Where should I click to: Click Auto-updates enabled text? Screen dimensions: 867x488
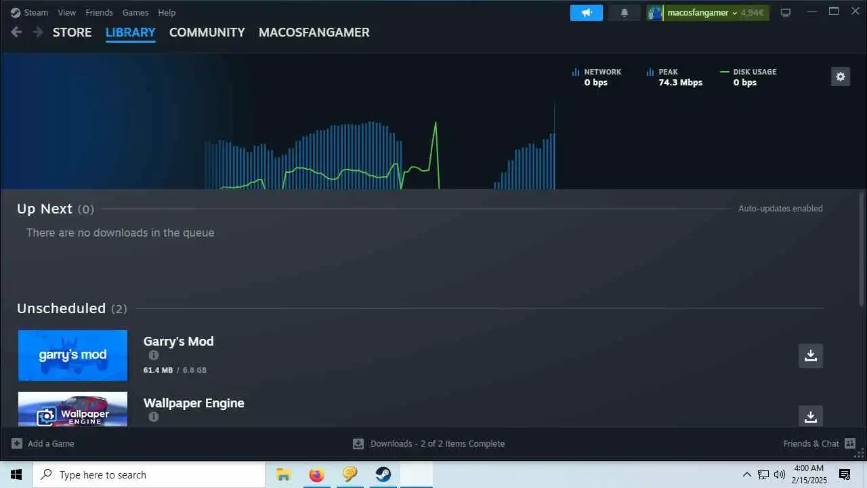pyautogui.click(x=780, y=209)
